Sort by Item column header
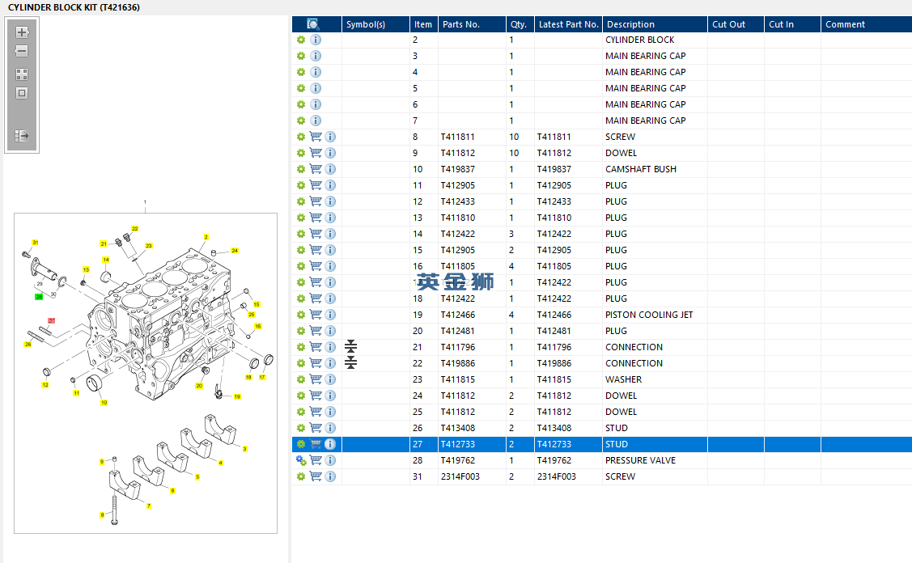The width and height of the screenshot is (912, 563). 423,24
